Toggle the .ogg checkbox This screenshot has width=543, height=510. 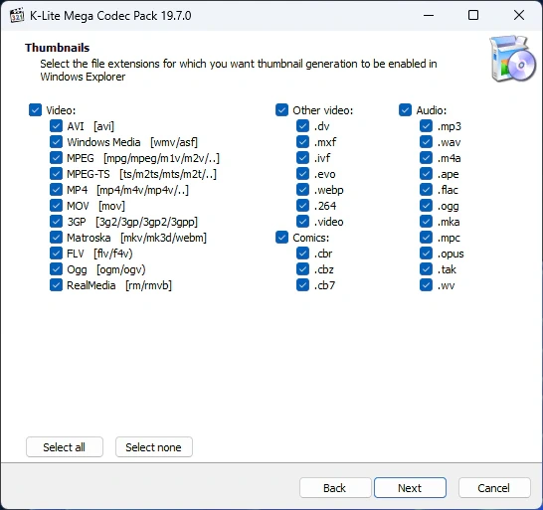426,206
